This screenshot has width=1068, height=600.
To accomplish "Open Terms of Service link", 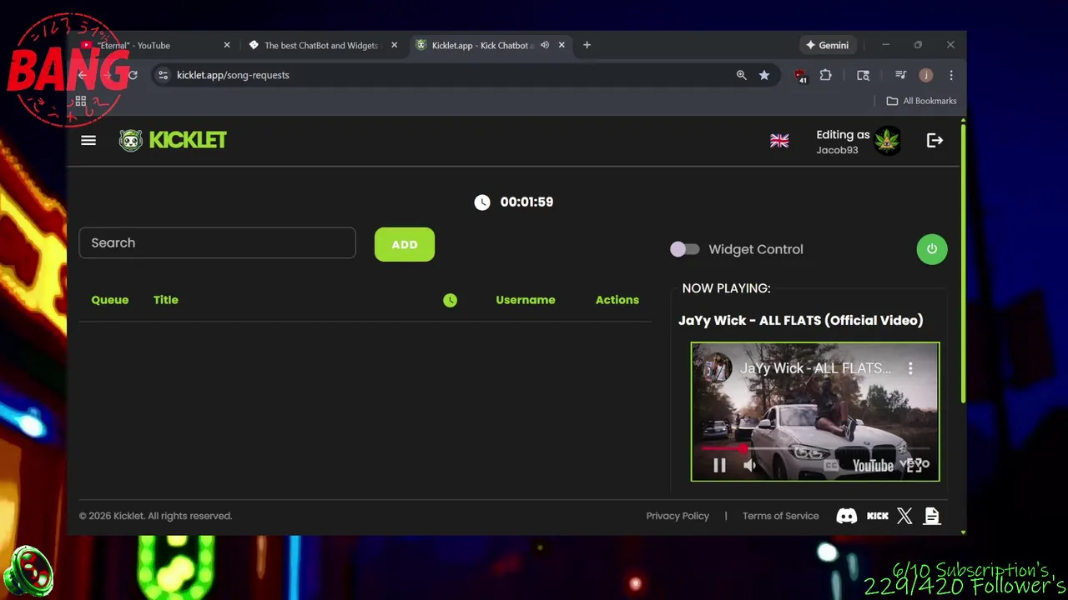I will tap(781, 516).
